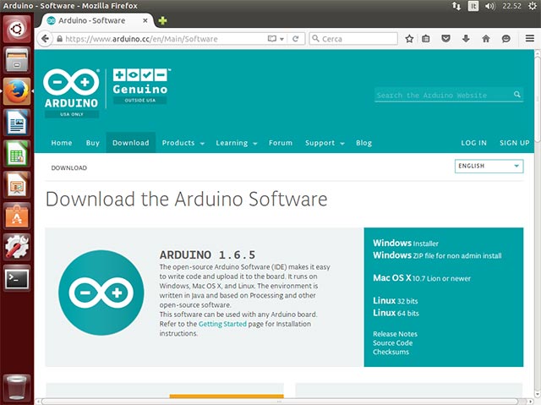Focus the Cerca search box

[x=353, y=39]
